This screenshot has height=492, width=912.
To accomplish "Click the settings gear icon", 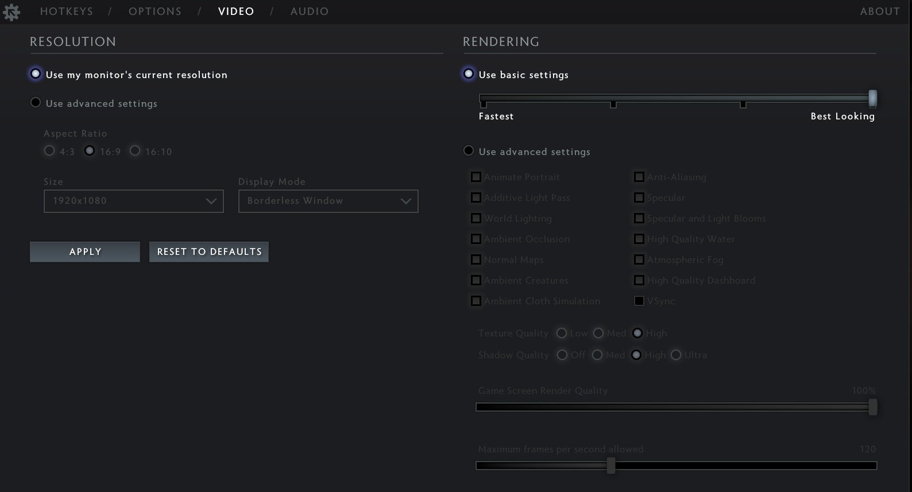I will point(11,12).
